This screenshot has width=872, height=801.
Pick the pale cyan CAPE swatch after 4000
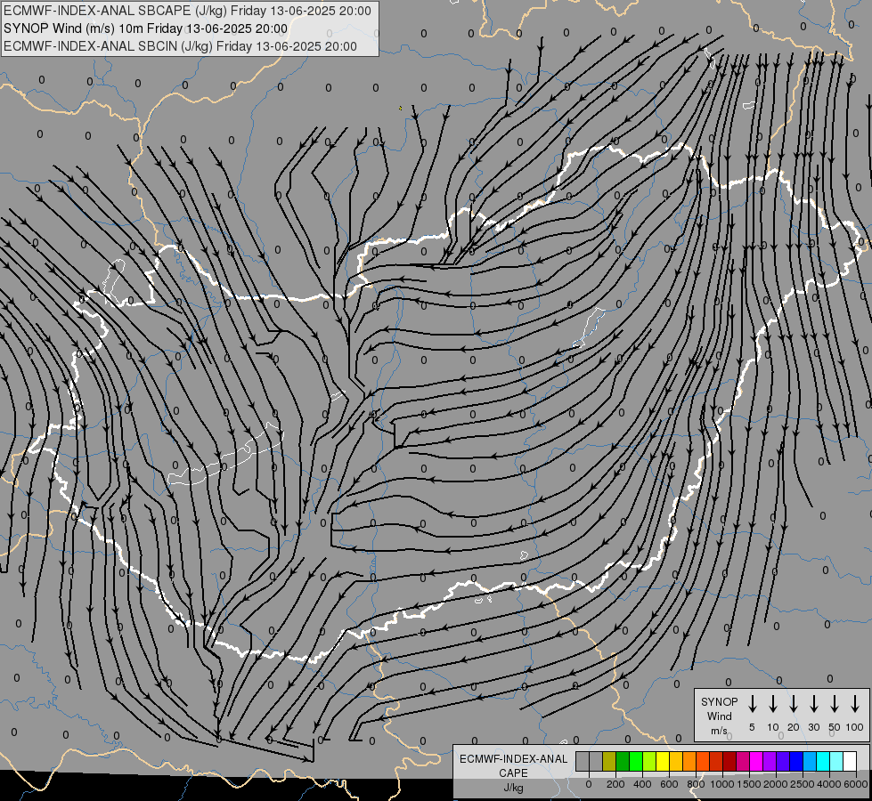pyautogui.click(x=837, y=761)
